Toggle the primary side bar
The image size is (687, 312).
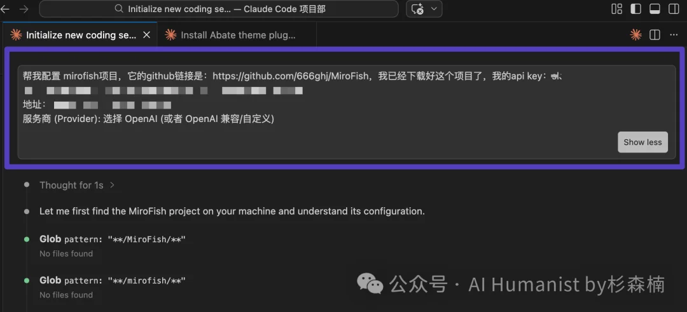pyautogui.click(x=635, y=9)
